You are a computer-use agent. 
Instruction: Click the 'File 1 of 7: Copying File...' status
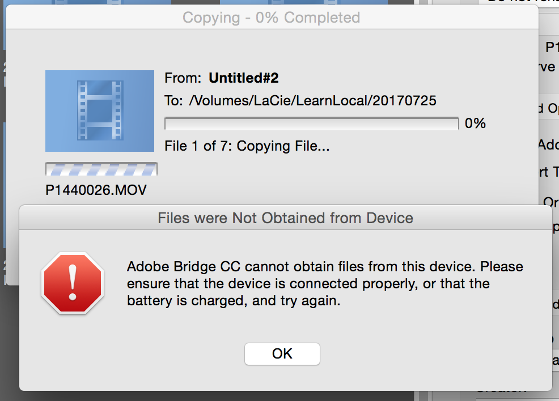[247, 146]
